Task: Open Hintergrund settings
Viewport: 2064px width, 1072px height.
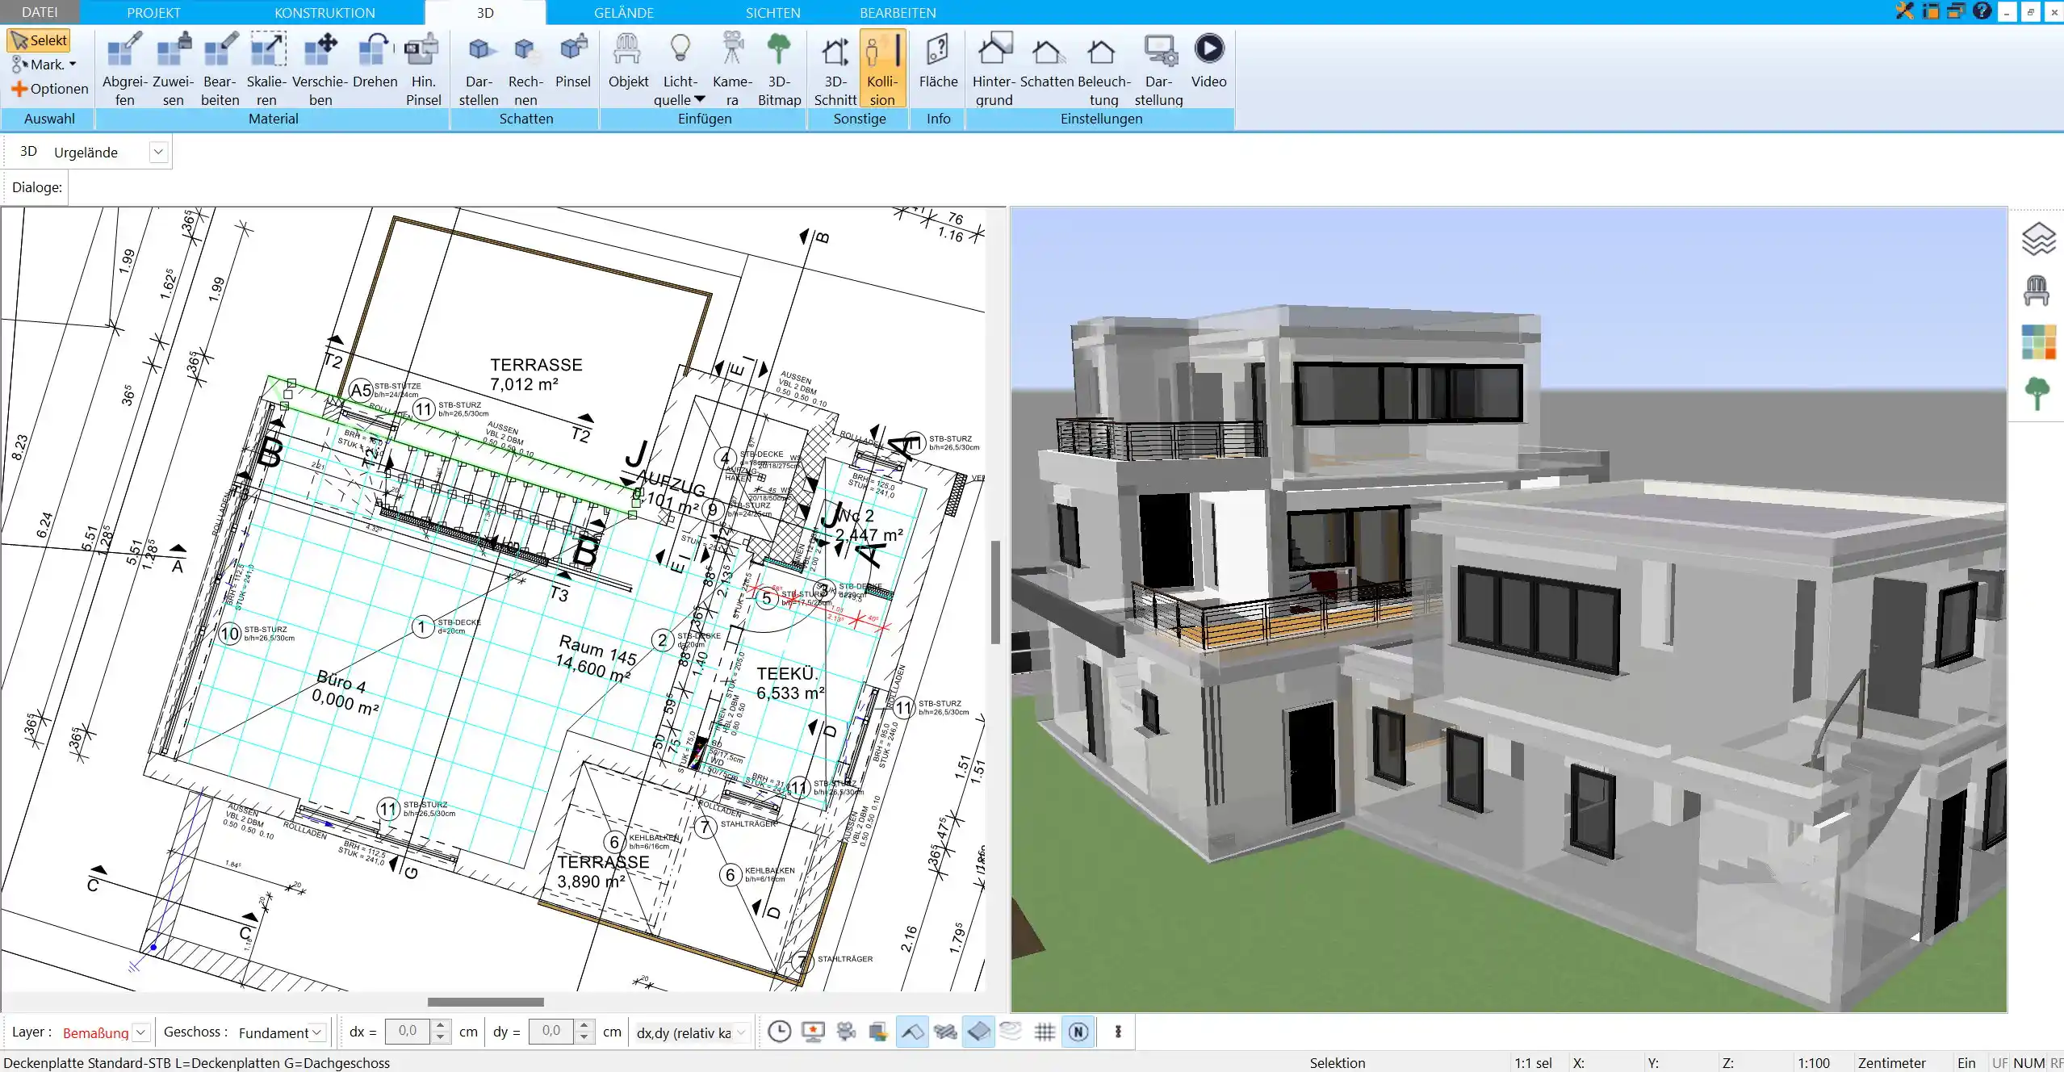Action: 994,69
